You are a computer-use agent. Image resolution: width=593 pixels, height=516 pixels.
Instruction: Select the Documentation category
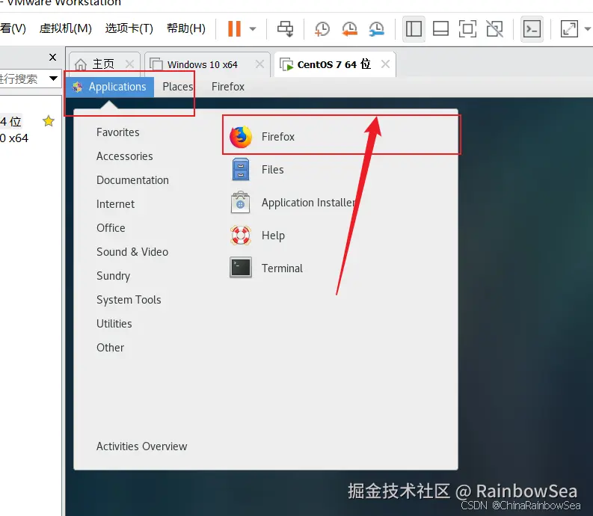pos(132,180)
